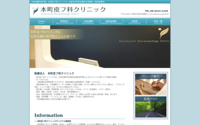Click the clinic address text under the phone number
The height and width of the screenshot is (125, 200).
click(x=145, y=14)
